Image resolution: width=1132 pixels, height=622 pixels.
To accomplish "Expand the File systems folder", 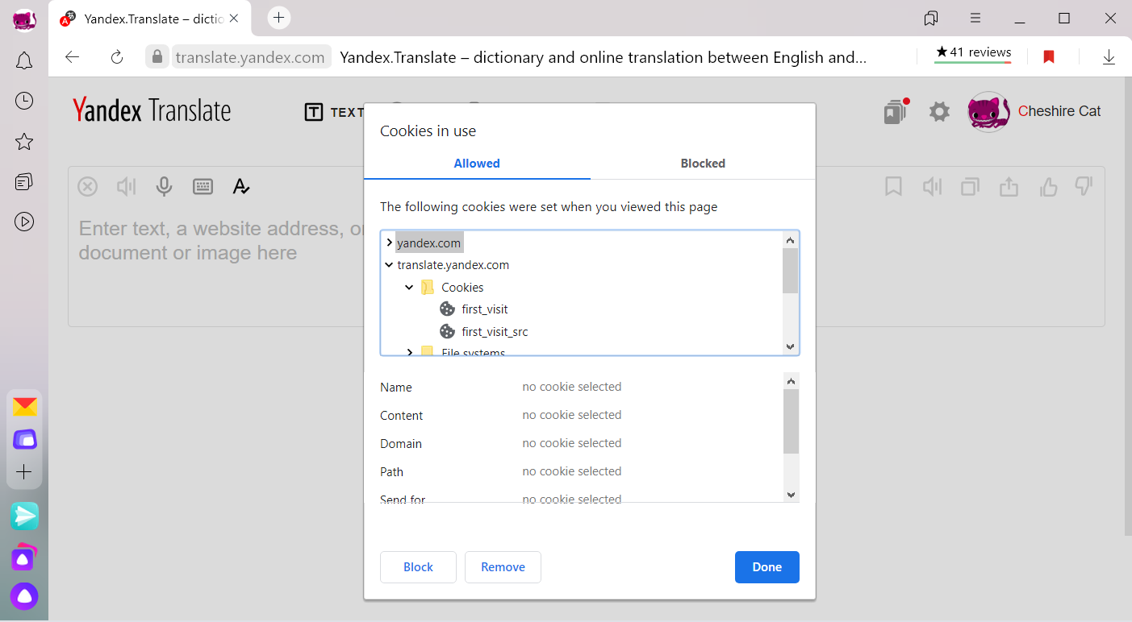I will coord(409,352).
